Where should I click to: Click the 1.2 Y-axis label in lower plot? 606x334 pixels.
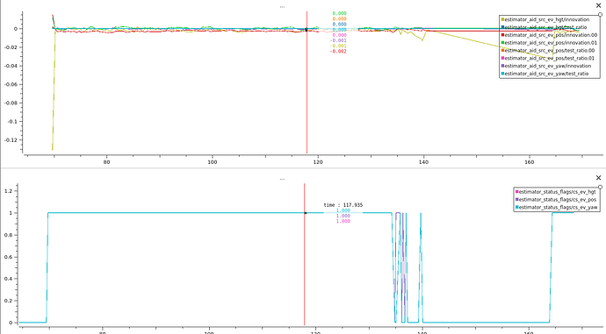coord(9,191)
